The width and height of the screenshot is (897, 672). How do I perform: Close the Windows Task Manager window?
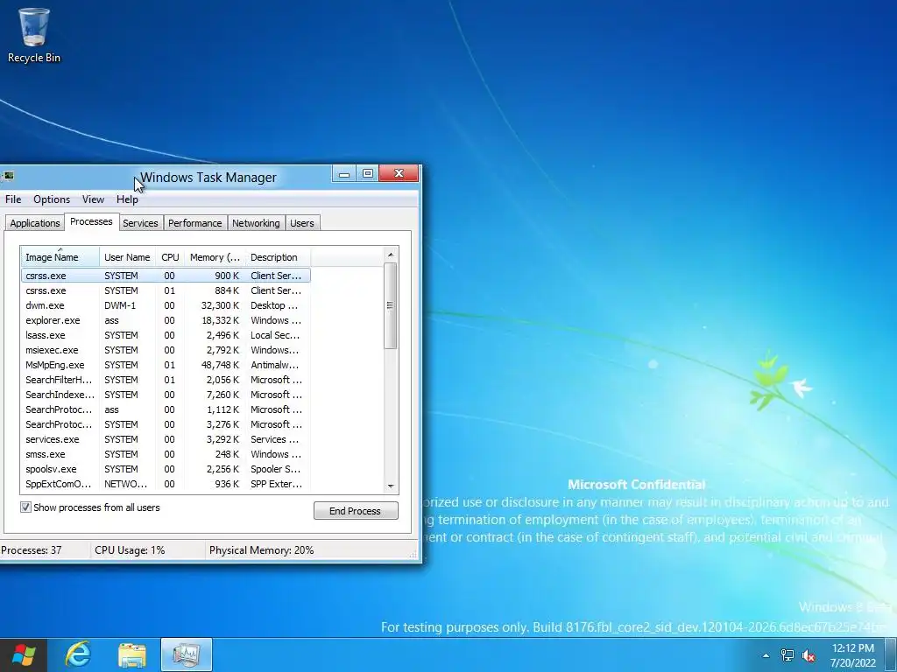[399, 174]
